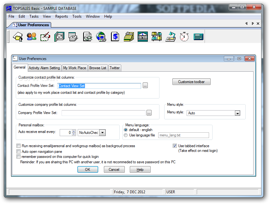Open the calculator icon
Screen dimensions: 270x204
click(198, 37)
